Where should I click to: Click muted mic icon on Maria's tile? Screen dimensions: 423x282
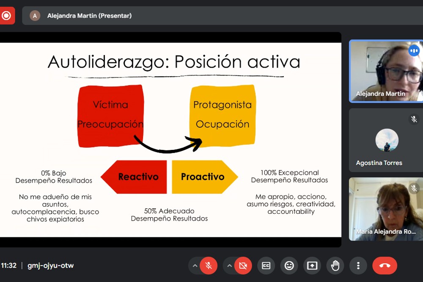[x=414, y=188]
